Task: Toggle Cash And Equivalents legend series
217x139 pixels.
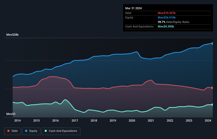Action: click(61, 131)
